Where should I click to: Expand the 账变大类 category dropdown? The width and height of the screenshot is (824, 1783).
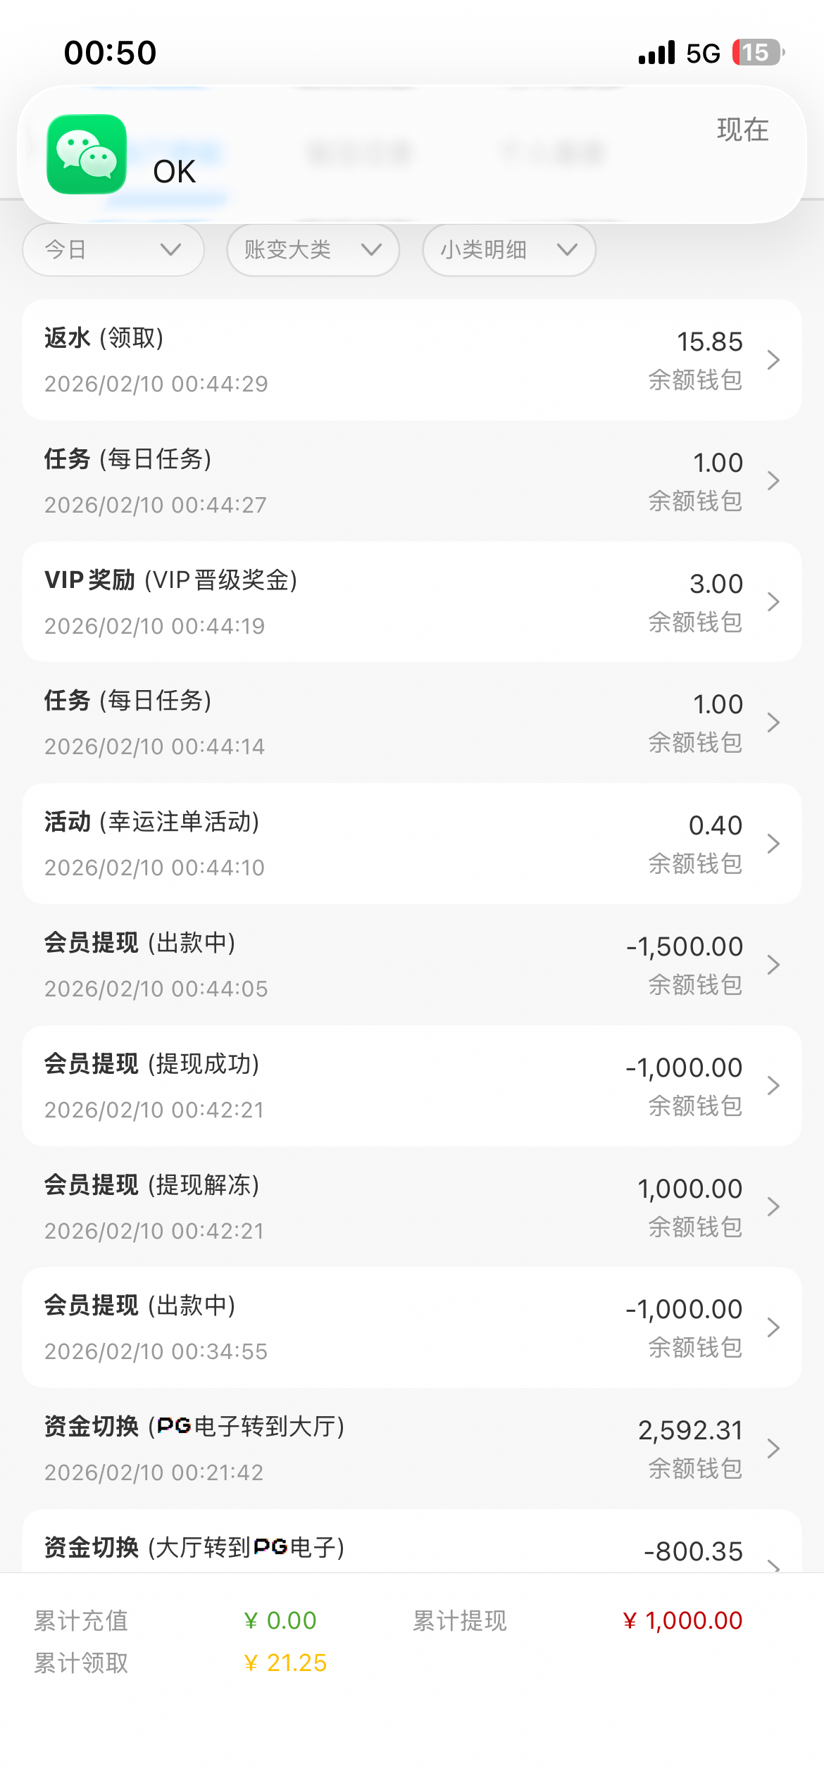pyautogui.click(x=313, y=250)
